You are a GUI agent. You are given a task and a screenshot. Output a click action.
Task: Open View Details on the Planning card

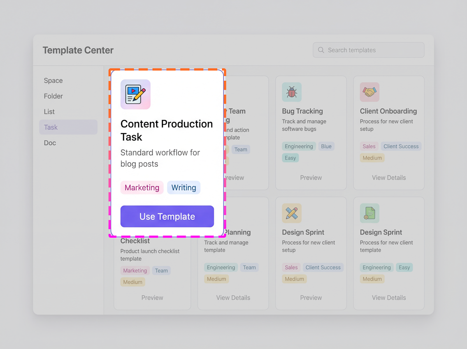[x=233, y=298]
